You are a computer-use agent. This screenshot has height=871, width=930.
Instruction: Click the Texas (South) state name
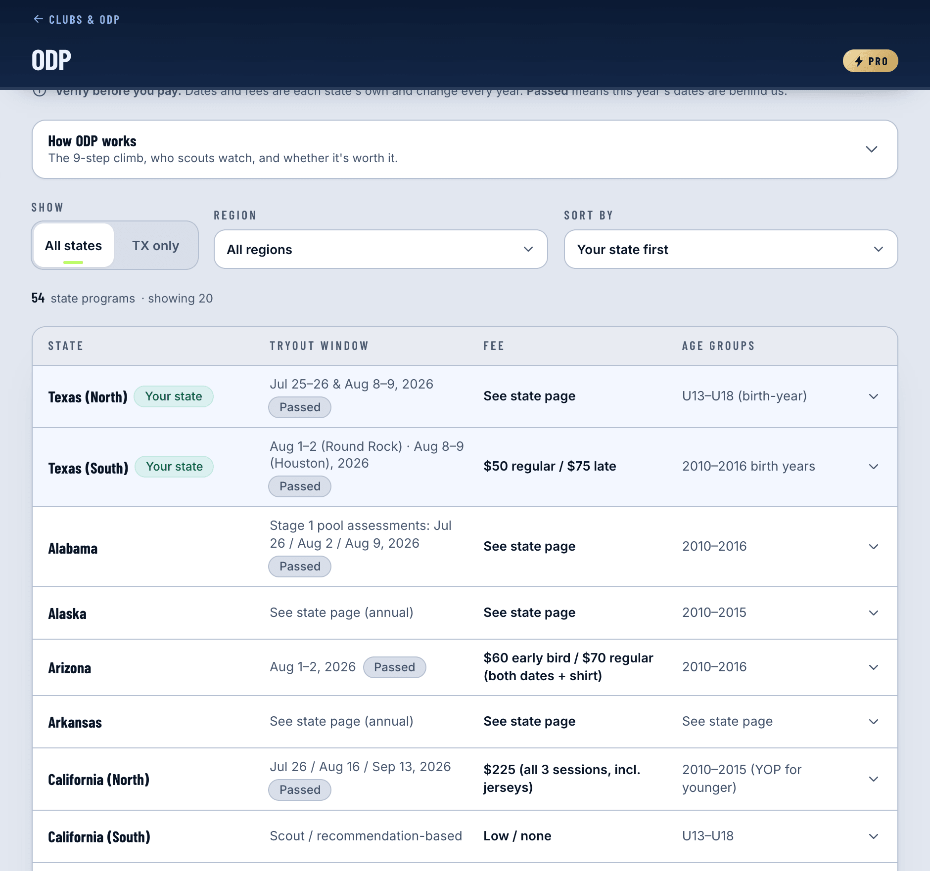pos(88,468)
